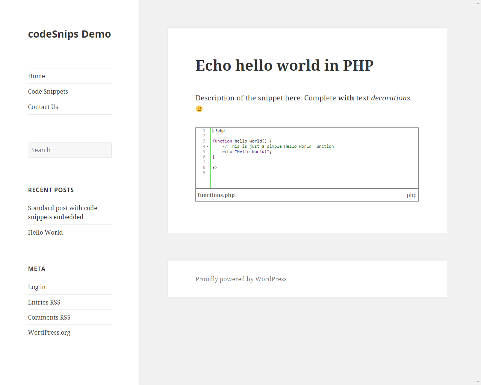Click the scrollbar down arrow
The image size is (481, 385).
coord(478,382)
